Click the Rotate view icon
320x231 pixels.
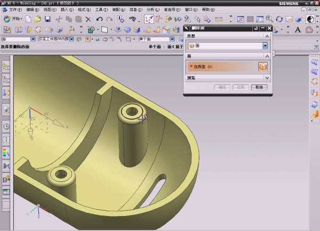(279, 19)
